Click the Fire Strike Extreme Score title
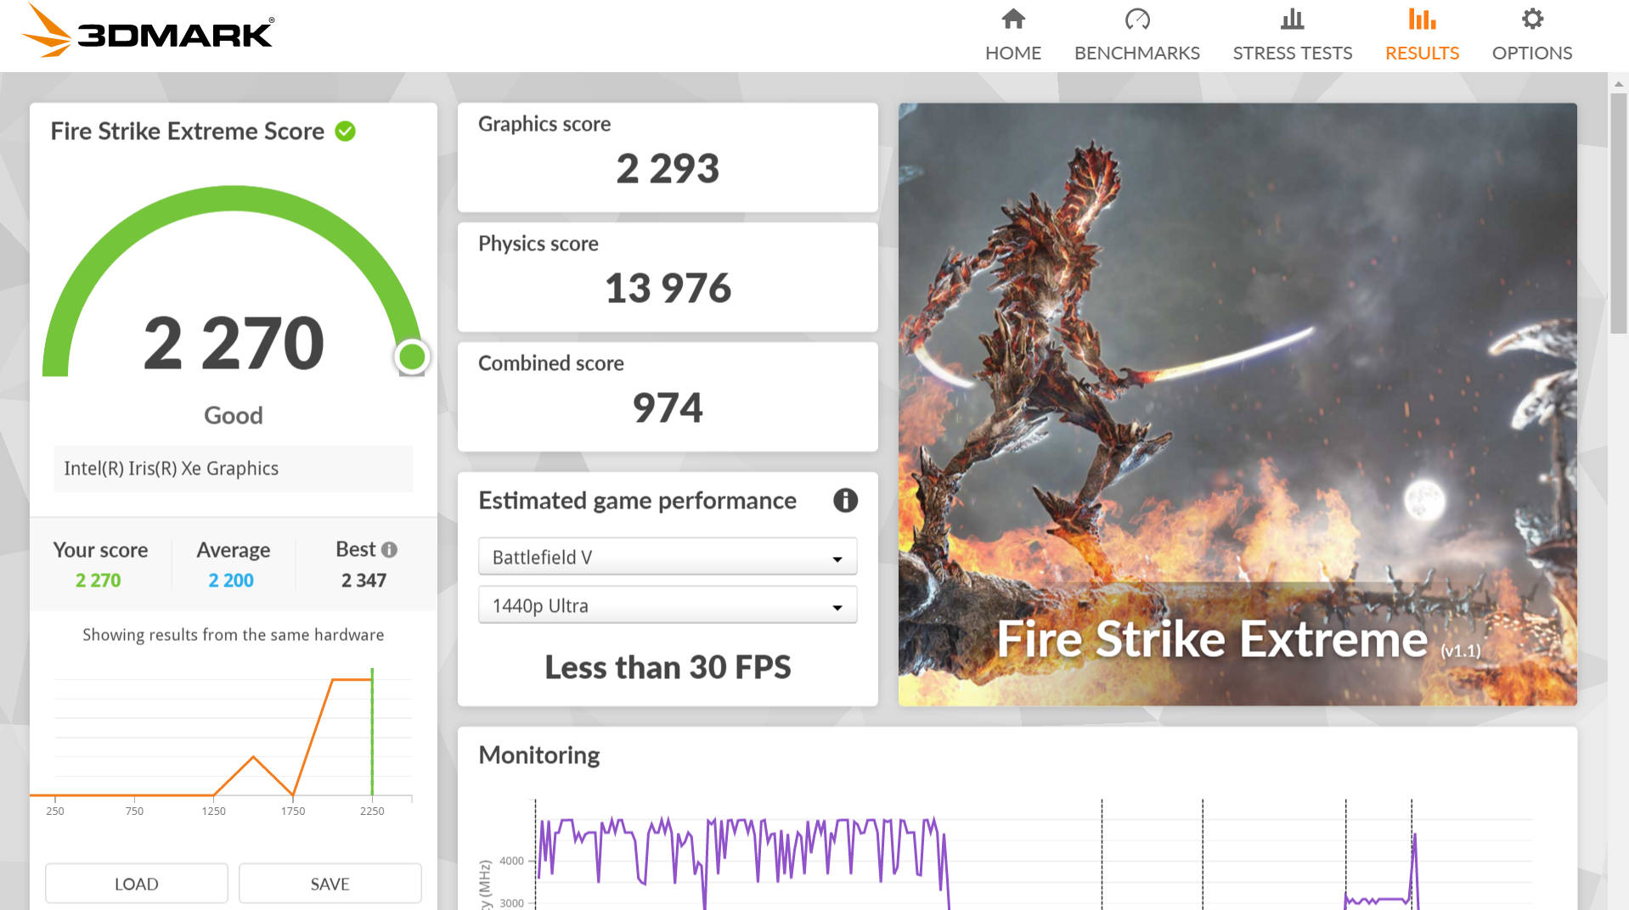This screenshot has height=910, width=1629. (187, 132)
